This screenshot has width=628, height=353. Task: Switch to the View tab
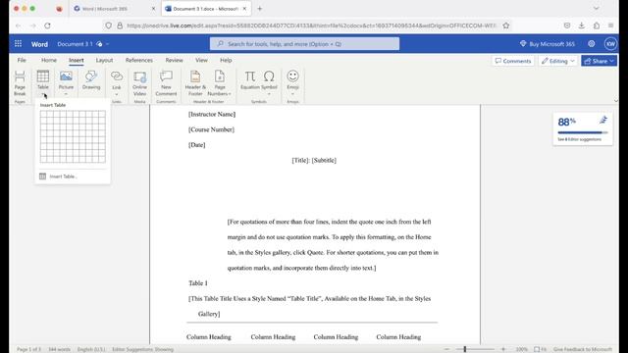point(201,60)
